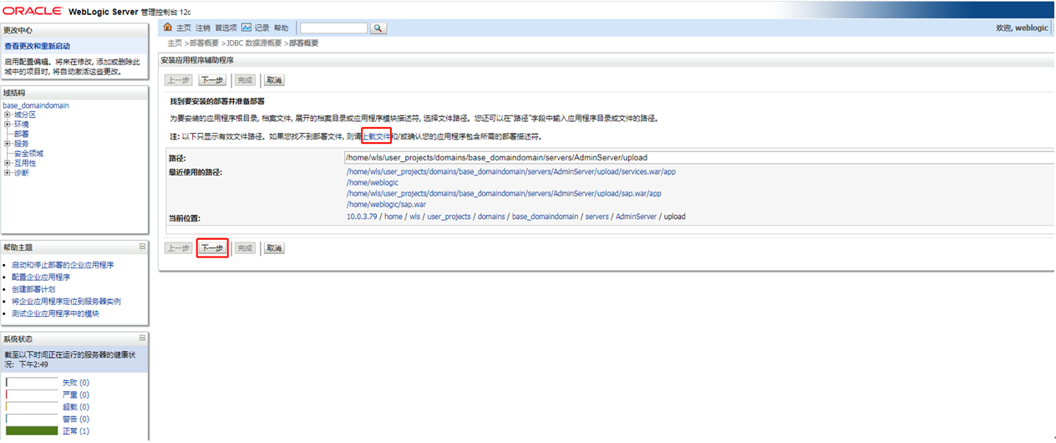1056x443 pixels.
Task: Click 失败 (0) status link
Action: click(75, 382)
